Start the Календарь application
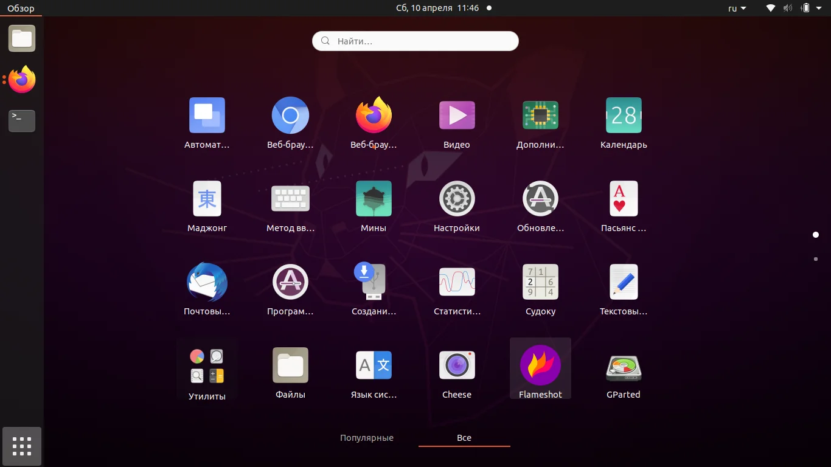This screenshot has width=831, height=467. [624, 115]
